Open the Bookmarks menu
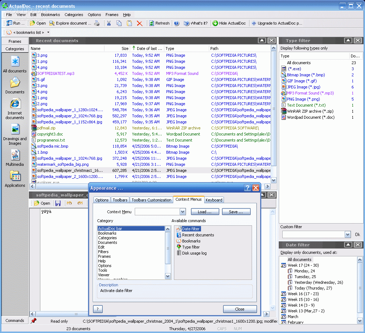Viewport: 365px width, 333px height. coord(51,15)
